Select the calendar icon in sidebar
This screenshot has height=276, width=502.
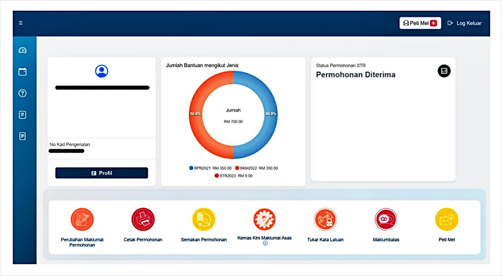[23, 72]
